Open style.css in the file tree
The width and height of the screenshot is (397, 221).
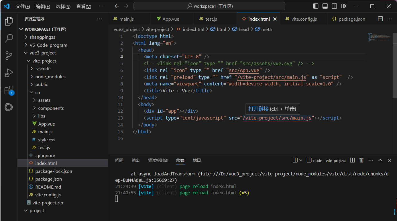click(x=62, y=140)
